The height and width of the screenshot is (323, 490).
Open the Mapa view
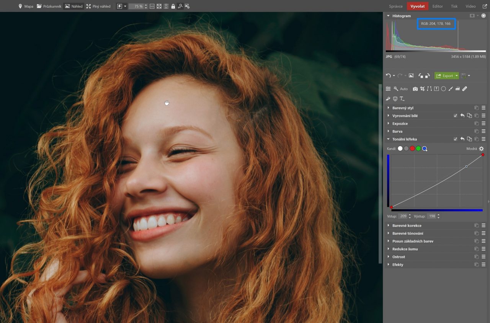[26, 6]
